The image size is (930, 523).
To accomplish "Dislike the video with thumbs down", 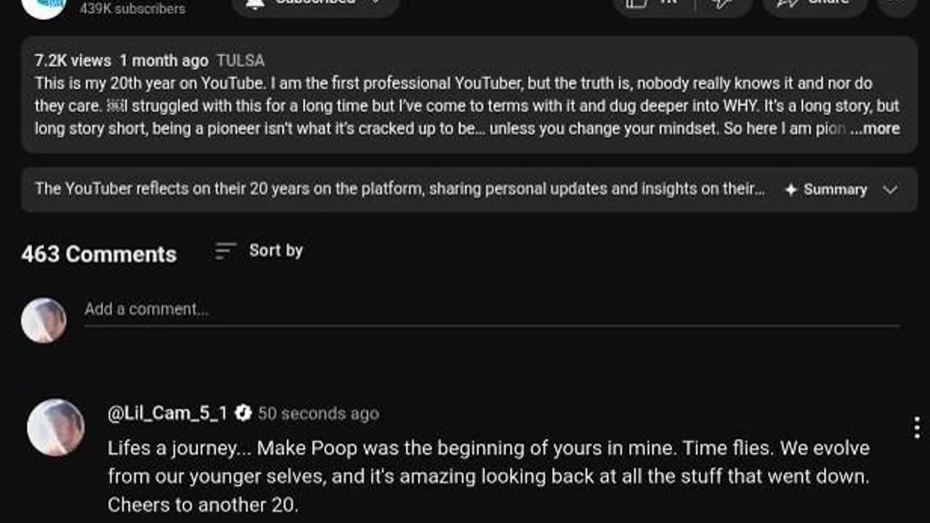I will pyautogui.click(x=721, y=4).
